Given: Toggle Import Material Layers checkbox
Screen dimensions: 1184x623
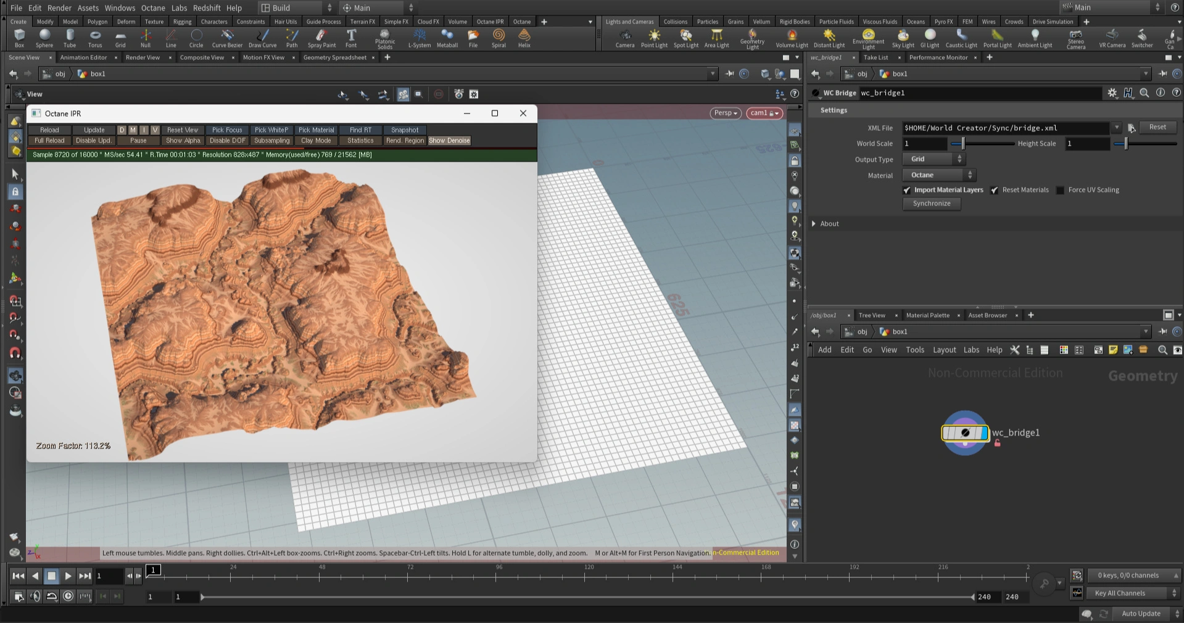Looking at the screenshot, I should click(907, 190).
